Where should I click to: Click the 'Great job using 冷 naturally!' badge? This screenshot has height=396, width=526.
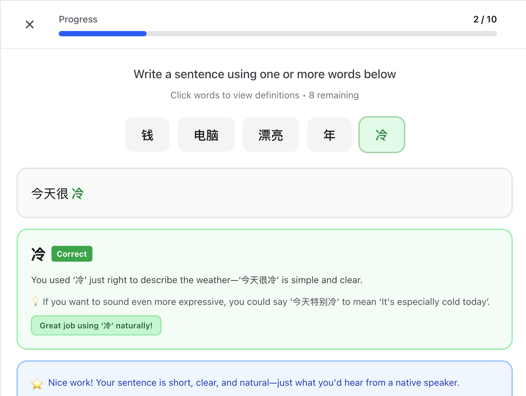tap(96, 326)
